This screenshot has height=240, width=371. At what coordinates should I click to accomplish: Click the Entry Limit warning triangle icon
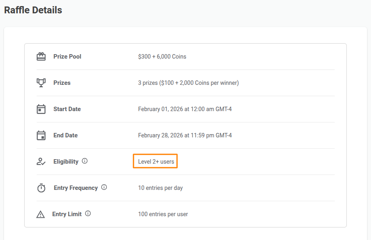(x=40, y=214)
